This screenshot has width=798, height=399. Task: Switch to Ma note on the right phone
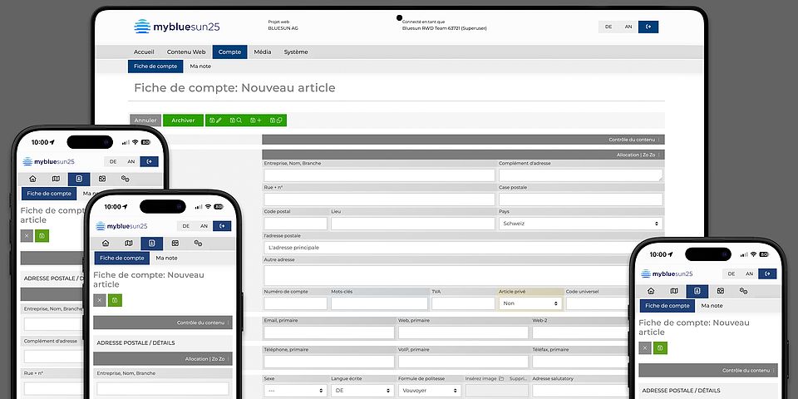(x=712, y=306)
